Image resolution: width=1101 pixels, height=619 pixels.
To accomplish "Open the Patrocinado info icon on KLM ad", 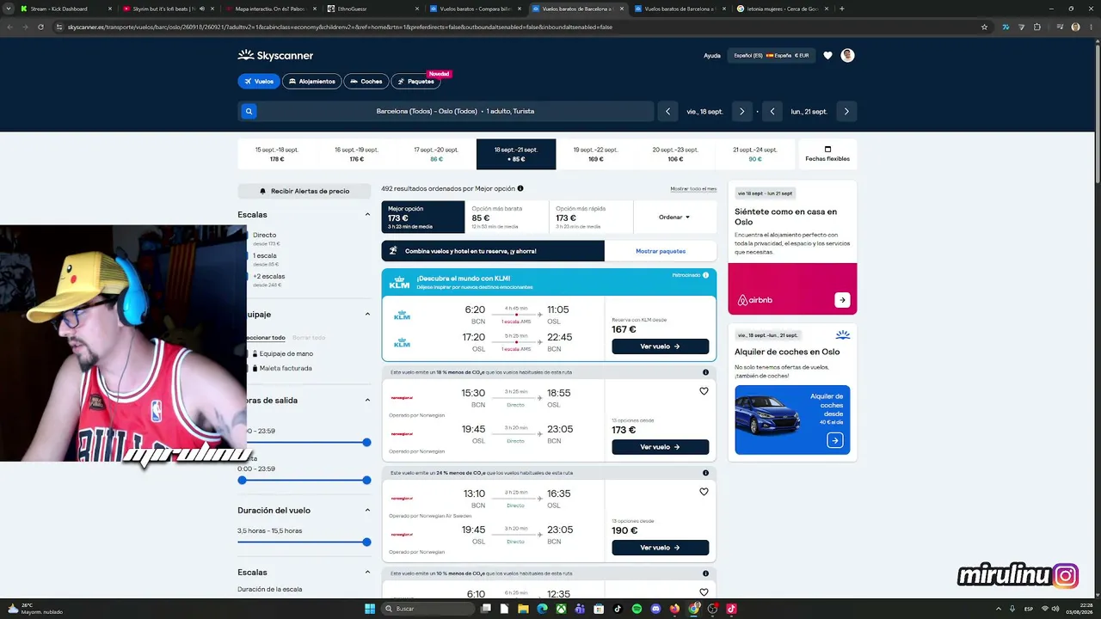I will [x=705, y=275].
